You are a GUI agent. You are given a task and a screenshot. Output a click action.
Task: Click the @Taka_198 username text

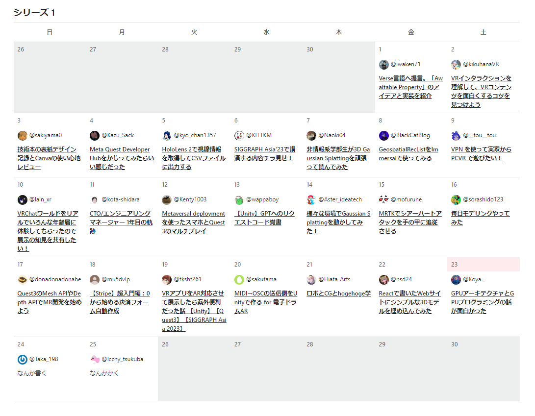pos(44,359)
